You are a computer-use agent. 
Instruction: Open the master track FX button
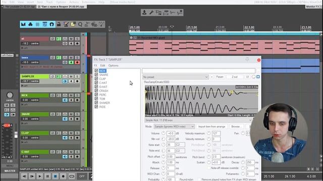[x=7, y=110]
